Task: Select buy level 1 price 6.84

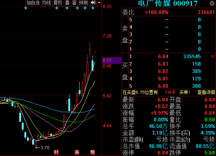Action: (163, 56)
